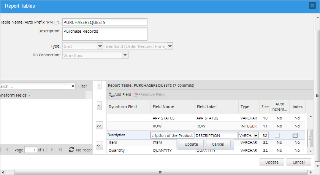Open the Type Grid dropdown arrow
This screenshot has width=320, height=175.
coord(100,46)
